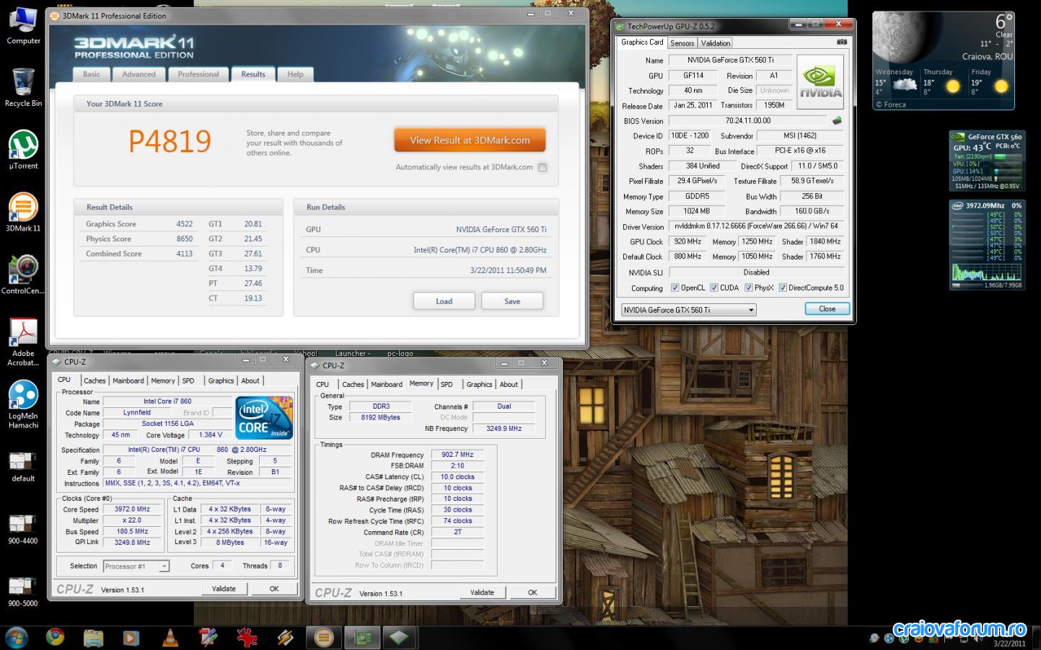Screen dimensions: 1041x650
Task: Click View Result at 3DMark.com button
Action: click(x=470, y=141)
